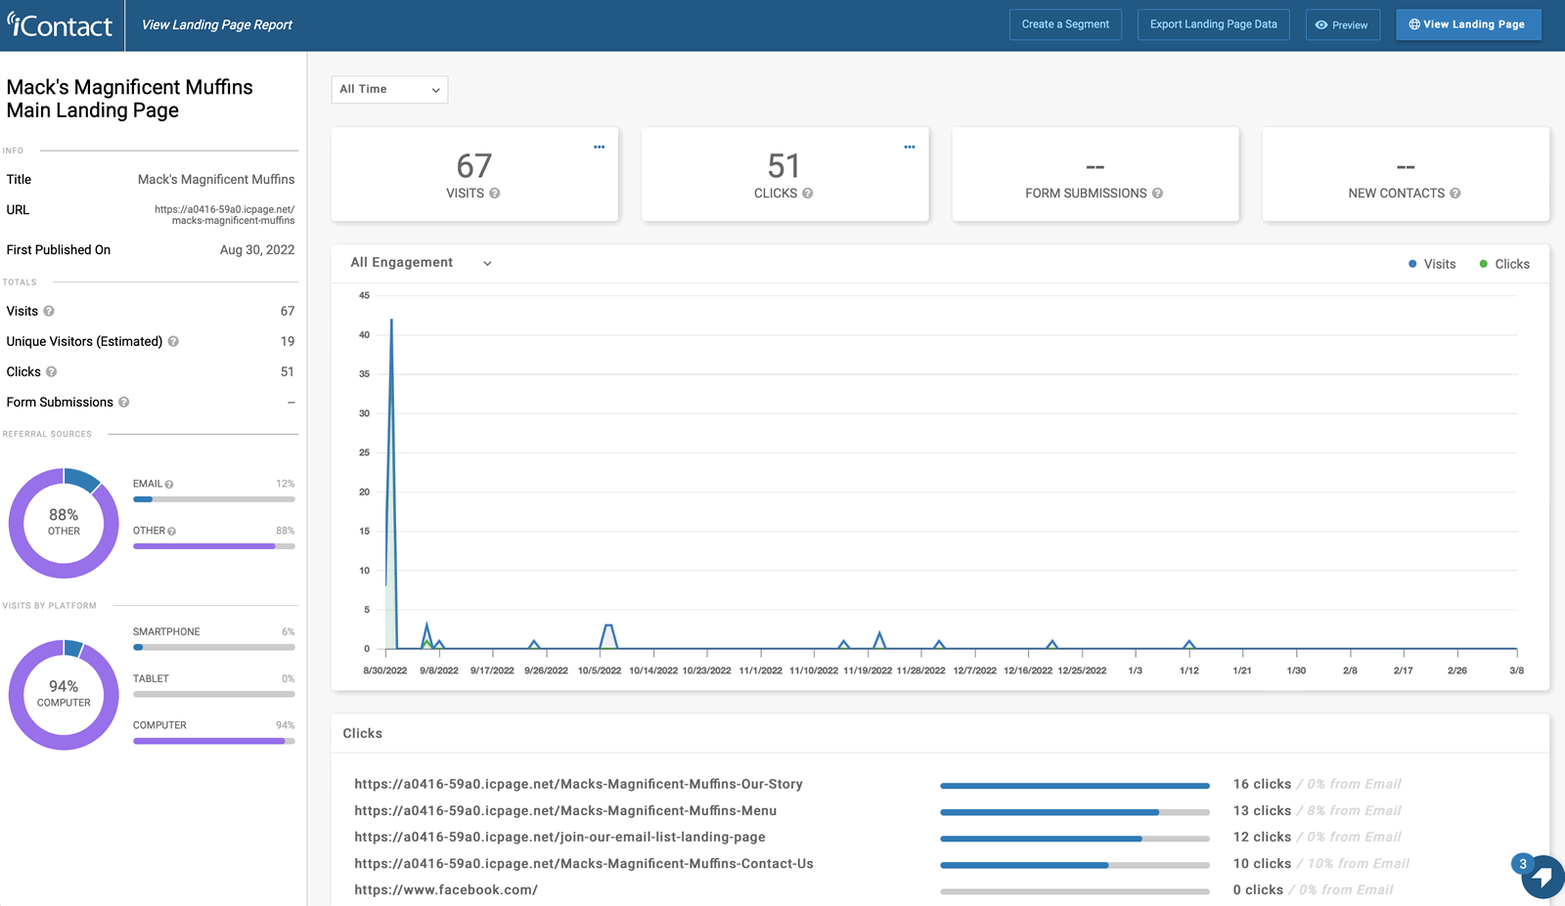Toggle the Visits series in chart legend
This screenshot has width=1565, height=906.
coord(1432,264)
